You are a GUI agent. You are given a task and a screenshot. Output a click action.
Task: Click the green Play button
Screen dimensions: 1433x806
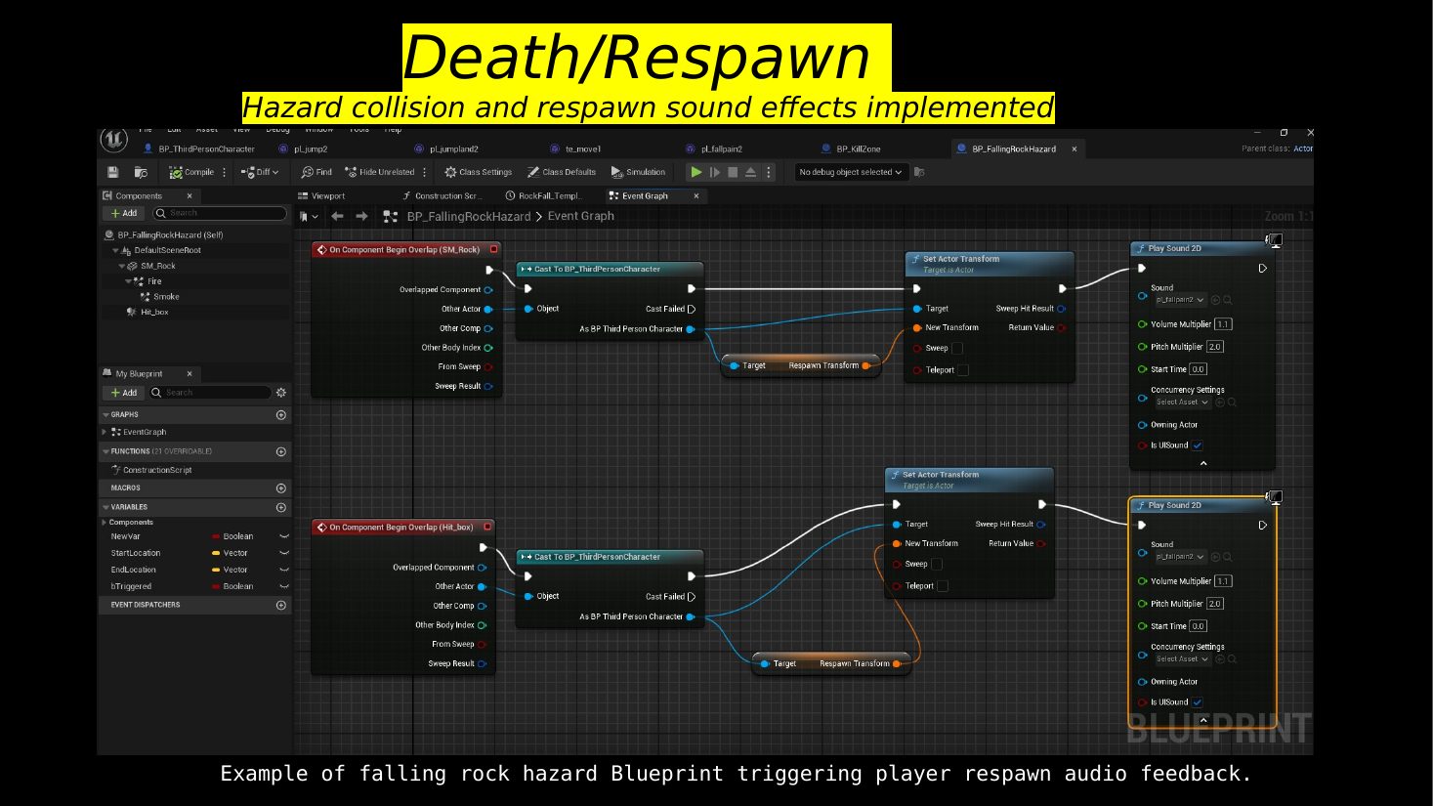pos(696,172)
